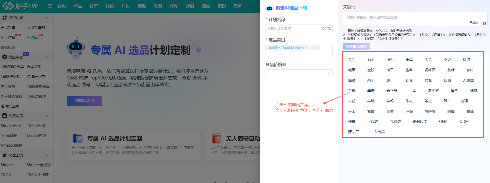This screenshot has width=490, height=183.
Task: Open Amazon热销 in sidebar
Action: coord(11,145)
